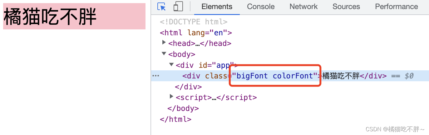Switch to the Sources tab
This screenshot has height=135, width=429.
346,7
